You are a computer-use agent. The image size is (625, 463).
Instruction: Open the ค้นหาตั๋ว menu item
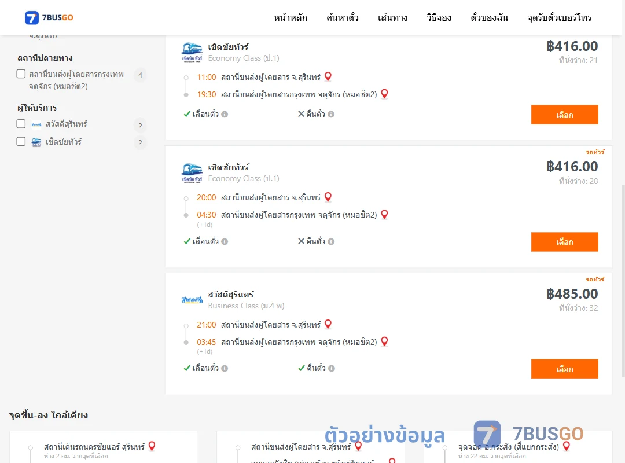coord(343,17)
